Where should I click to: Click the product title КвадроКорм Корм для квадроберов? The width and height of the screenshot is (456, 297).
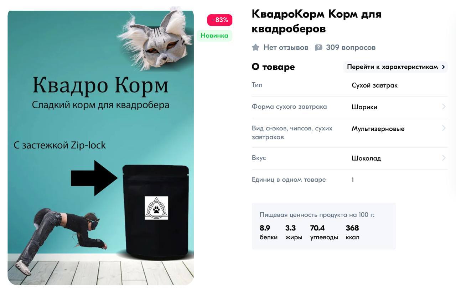pyautogui.click(x=316, y=21)
